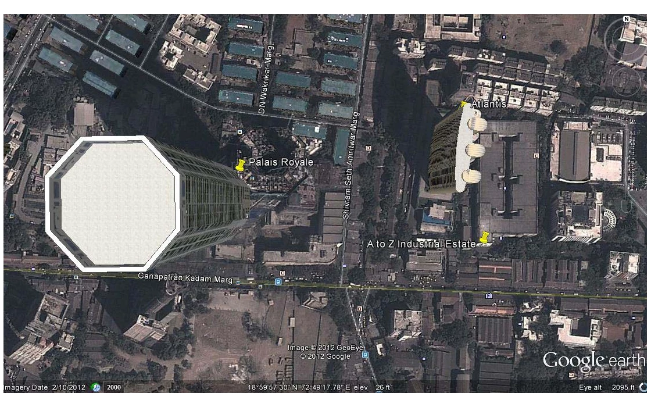
Task: Click the A to Z Industrial Estate pushpin
Action: pyautogui.click(x=484, y=238)
